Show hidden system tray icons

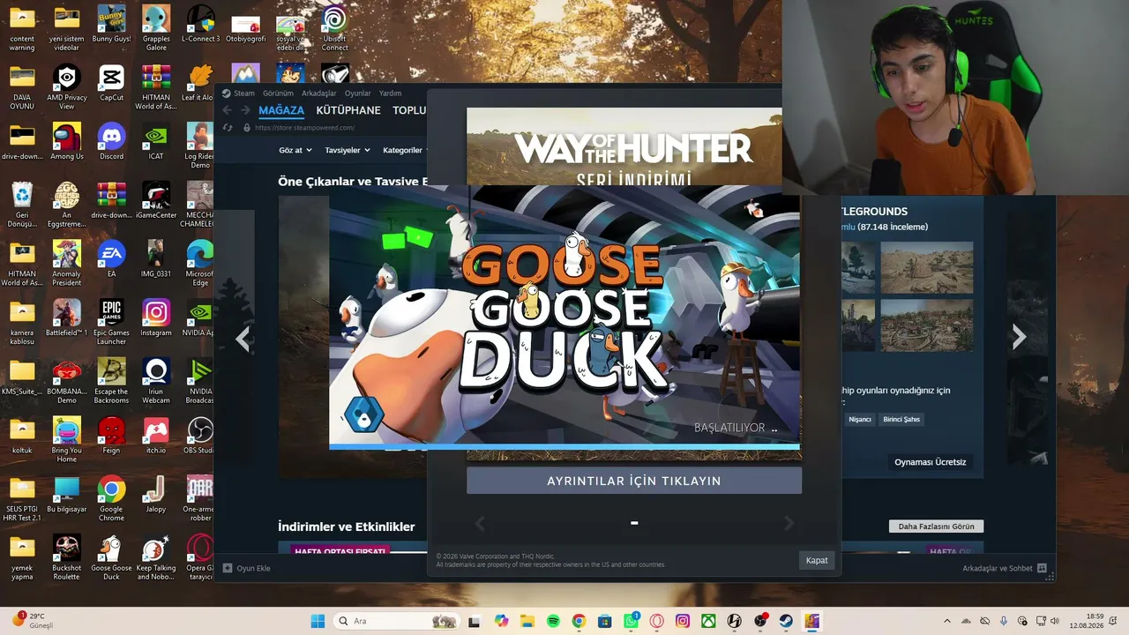pyautogui.click(x=947, y=621)
